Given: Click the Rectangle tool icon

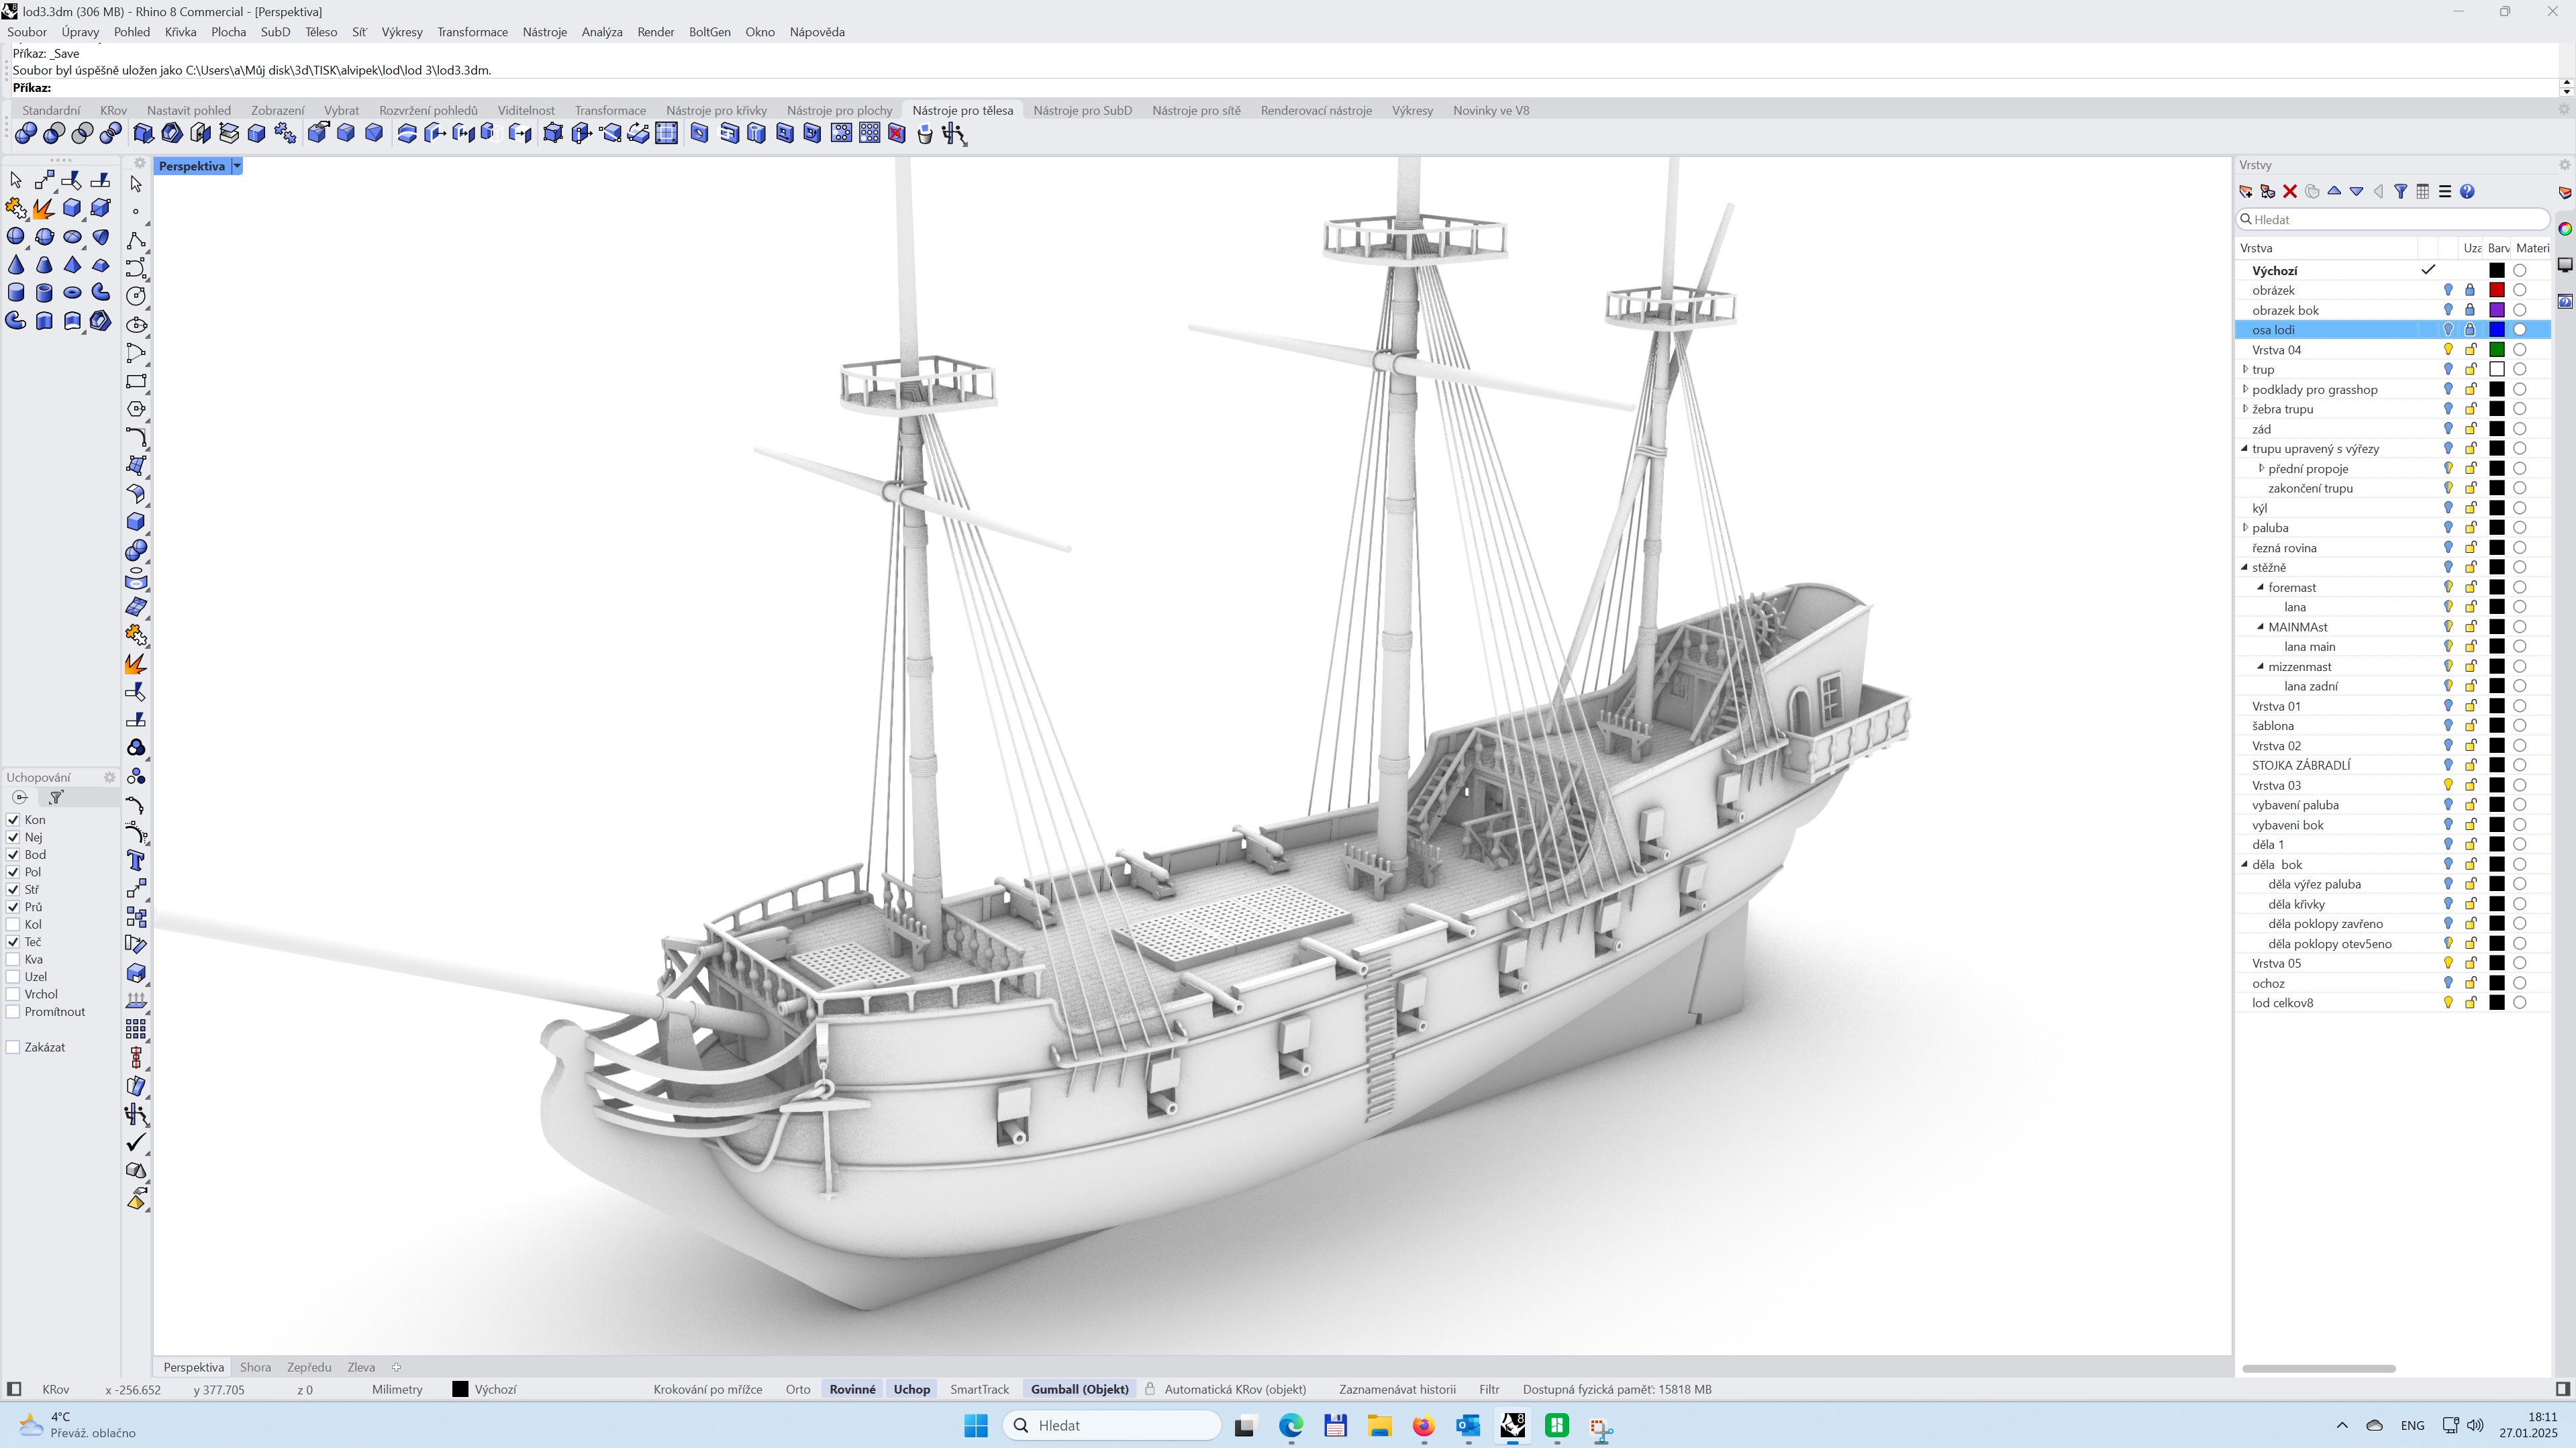Looking at the screenshot, I should (136, 381).
